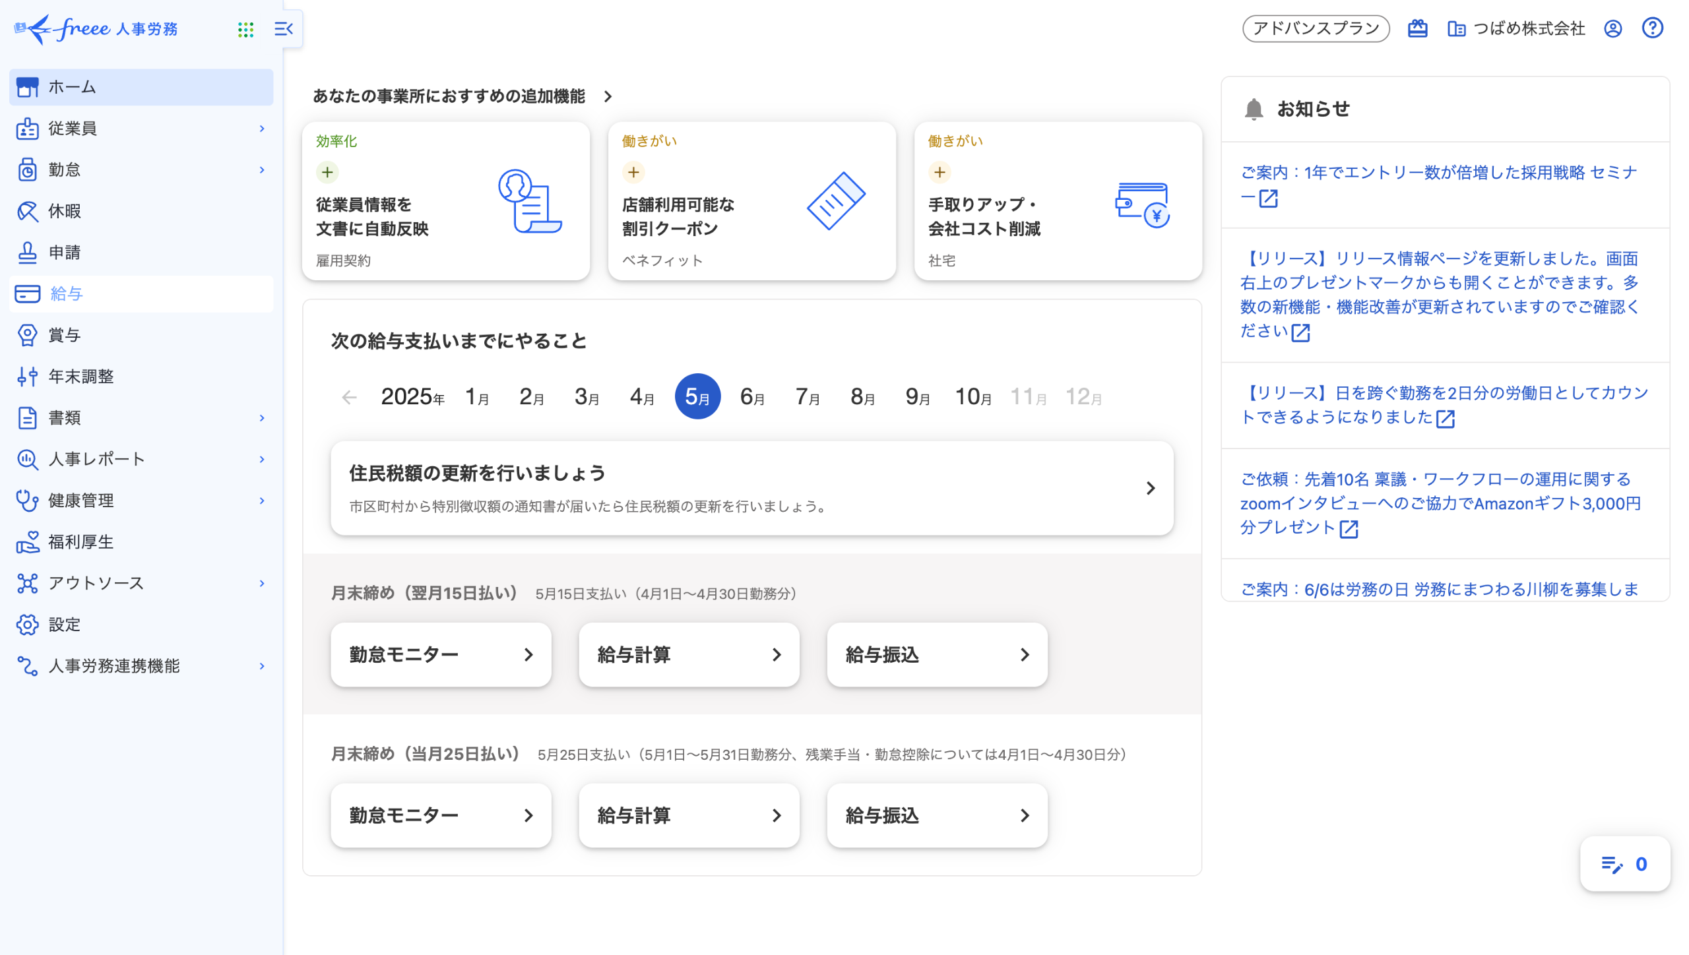Expand the 人事レポート sidebar submenu
The image size is (1689, 955).
click(x=262, y=459)
